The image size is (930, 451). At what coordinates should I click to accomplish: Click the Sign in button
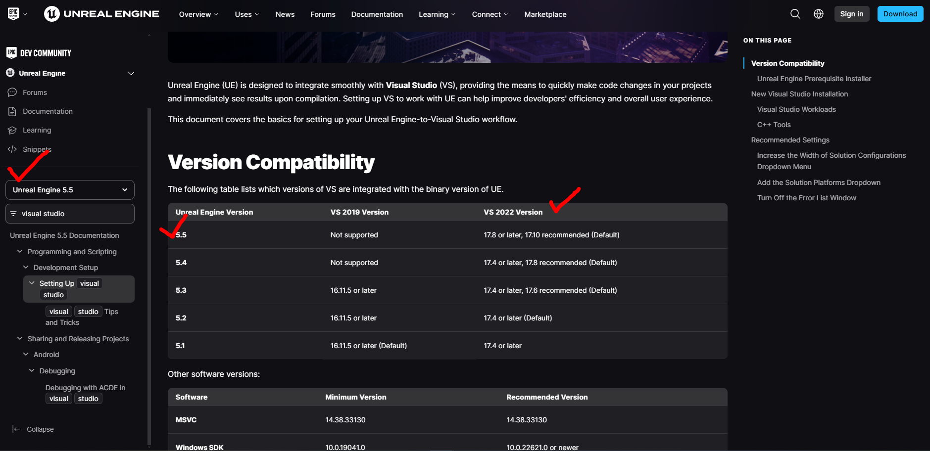[852, 14]
